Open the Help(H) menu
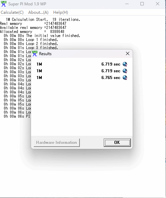 coord(61,12)
